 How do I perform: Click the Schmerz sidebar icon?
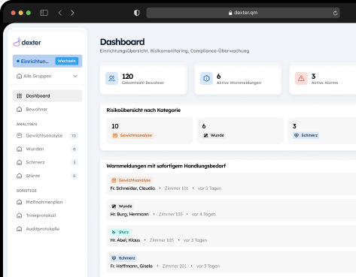[x=20, y=162]
